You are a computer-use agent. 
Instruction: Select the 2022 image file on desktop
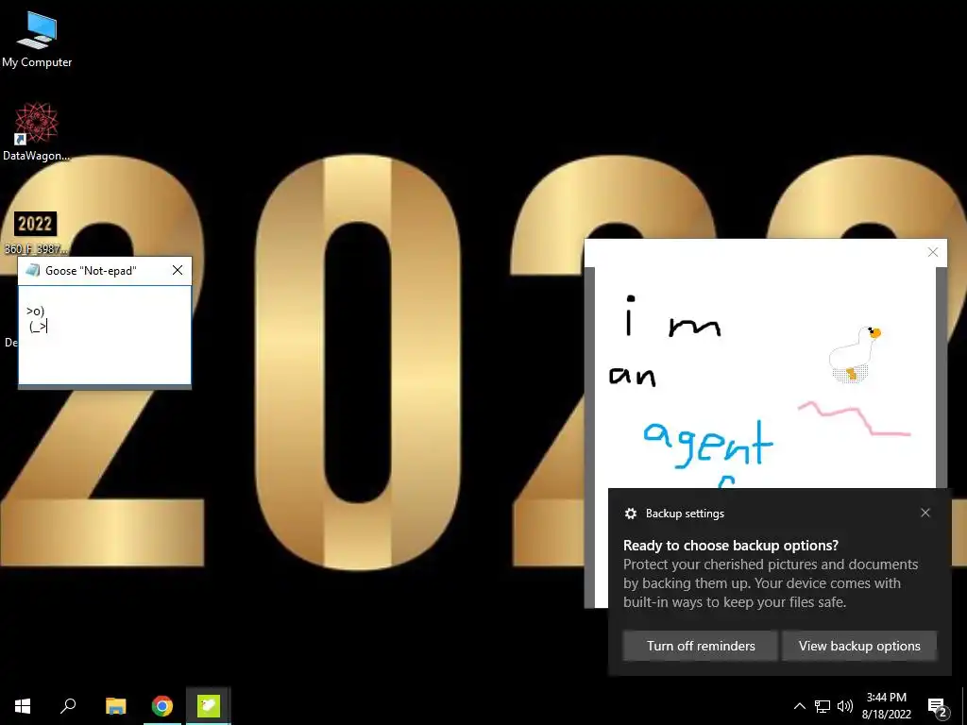click(35, 232)
